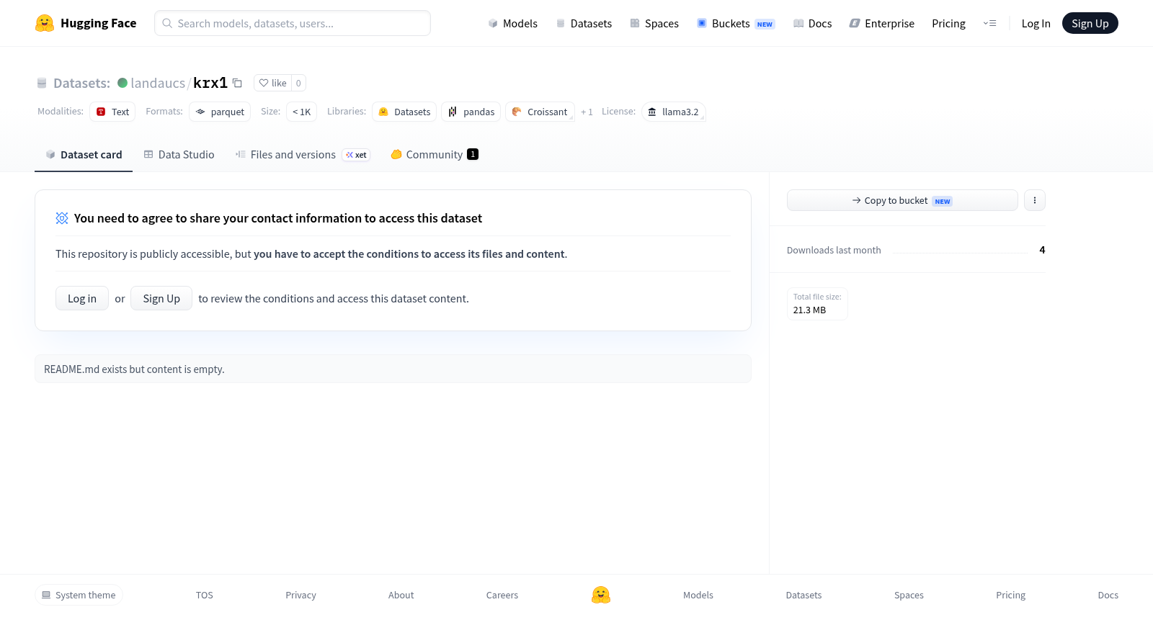Switch to the Community tab
This screenshot has height=620, width=1153.
(x=434, y=154)
